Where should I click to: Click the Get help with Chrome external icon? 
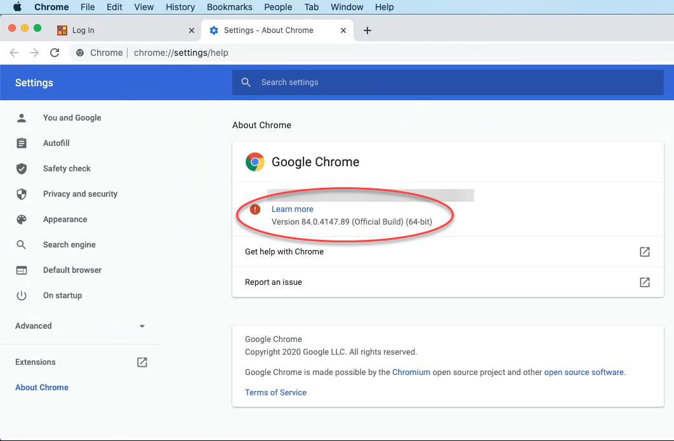pyautogui.click(x=645, y=251)
